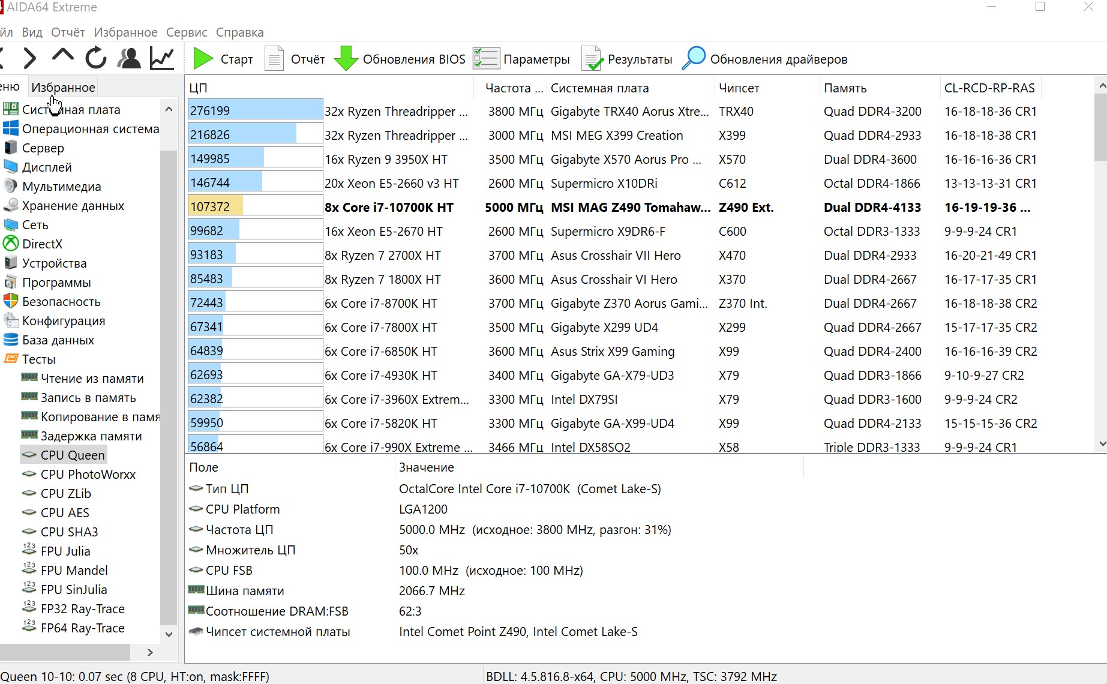The height and width of the screenshot is (684, 1107).
Task: Select the highlighted 8x Core i7-10700K HT row
Action: pyautogui.click(x=389, y=208)
